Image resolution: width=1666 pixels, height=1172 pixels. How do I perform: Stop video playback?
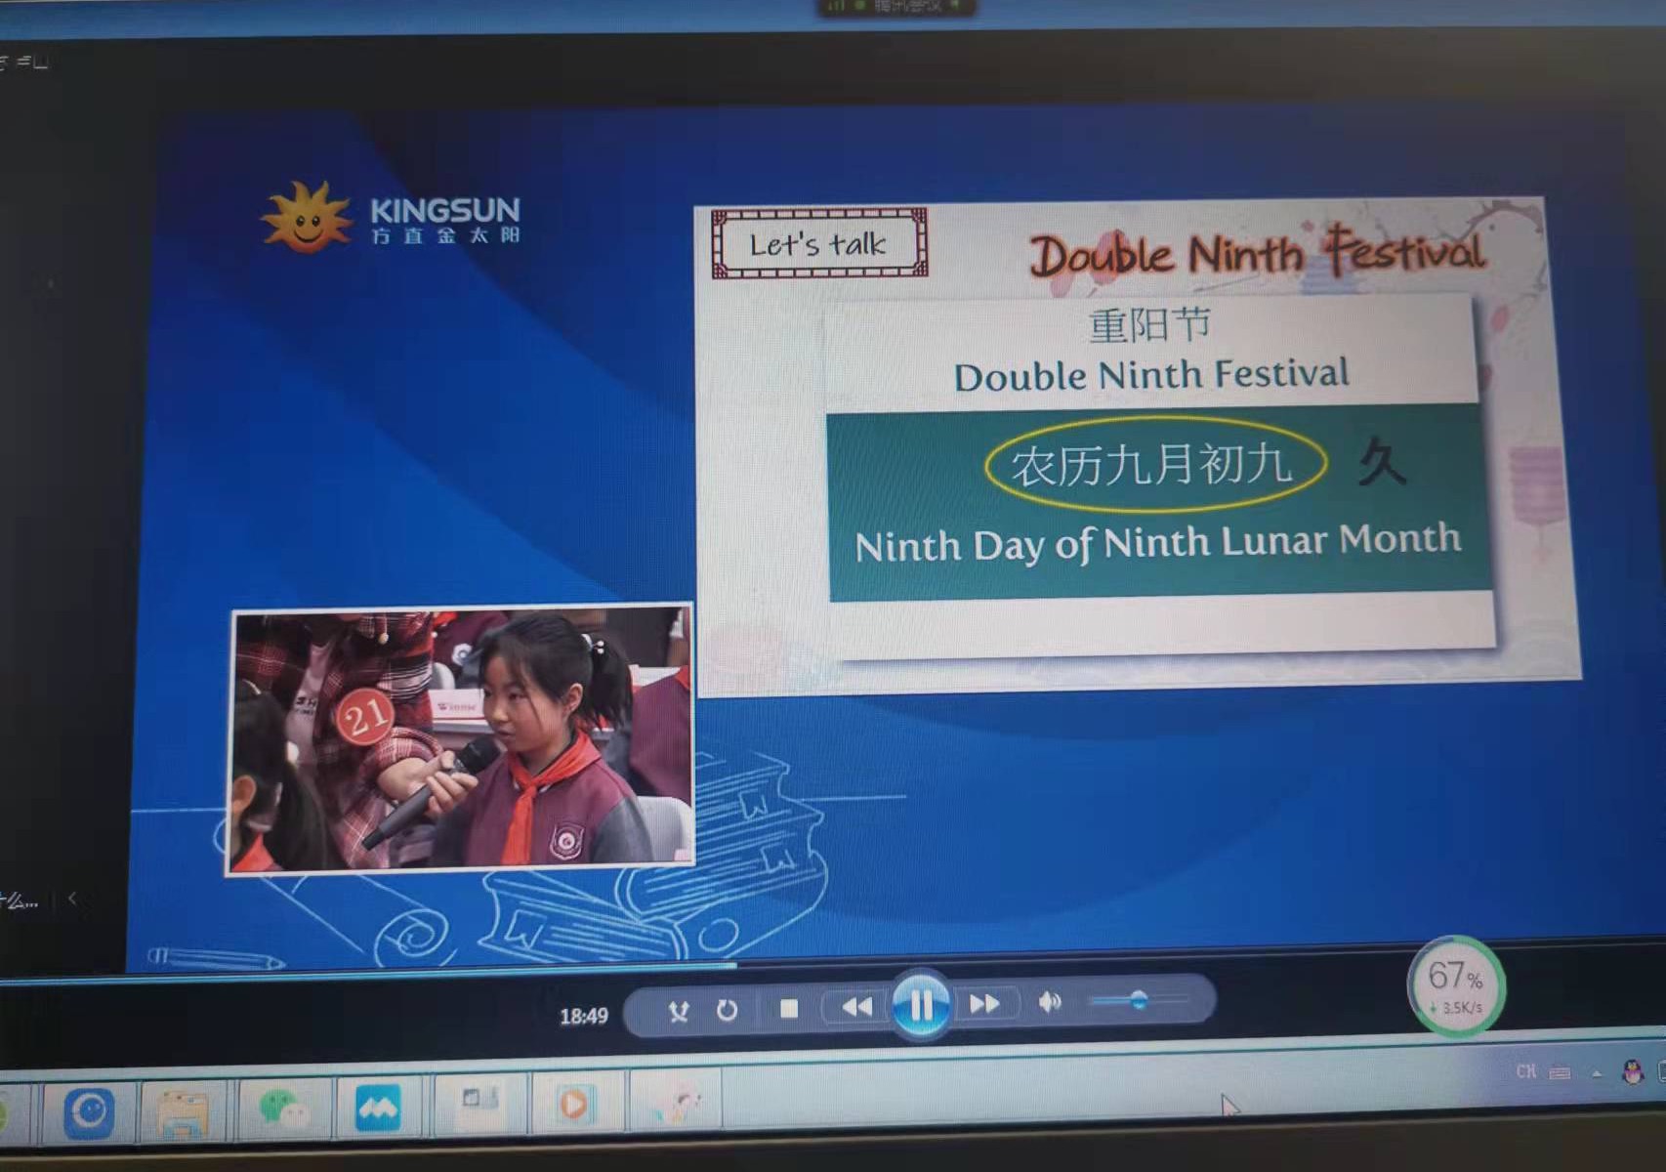click(x=789, y=1008)
